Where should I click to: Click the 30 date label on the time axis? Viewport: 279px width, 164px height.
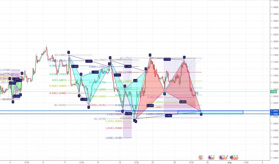pyautogui.click(x=207, y=163)
